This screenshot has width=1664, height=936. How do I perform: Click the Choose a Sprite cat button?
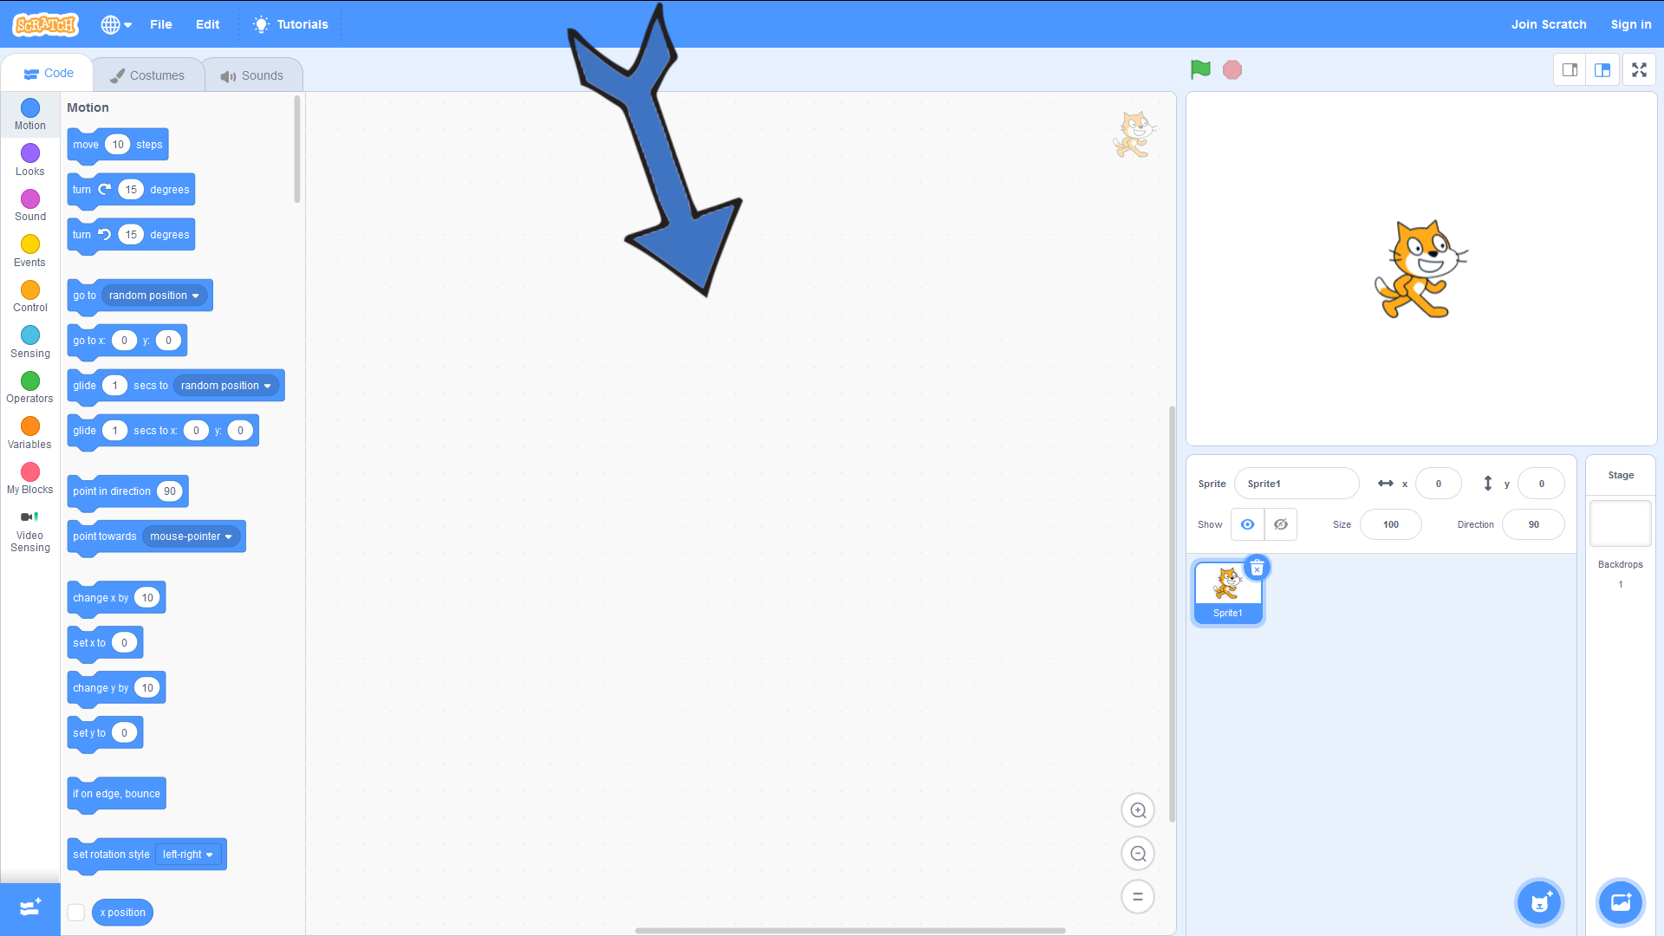(x=1539, y=902)
